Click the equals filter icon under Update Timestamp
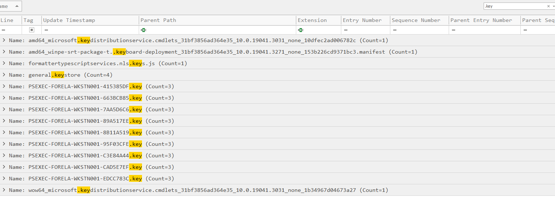 click(x=46, y=30)
